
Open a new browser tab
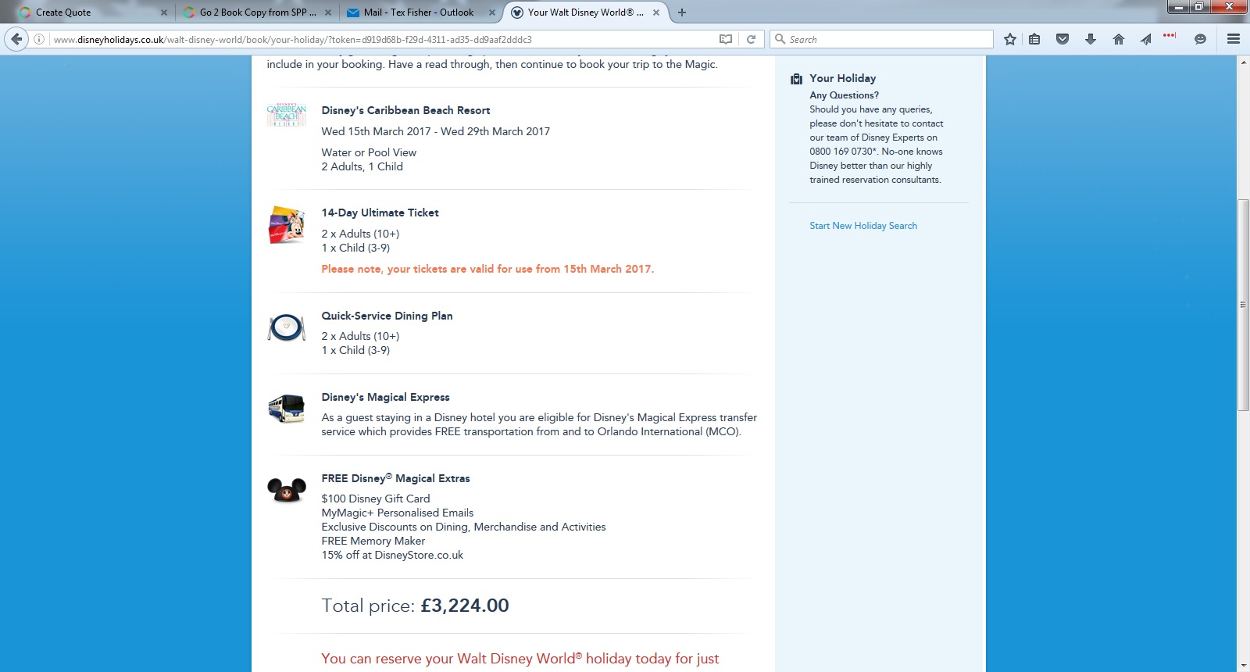pos(682,13)
